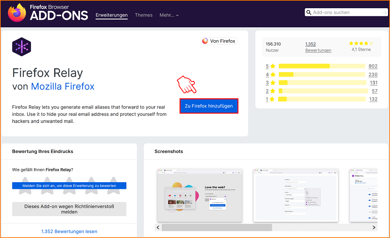Expand the Mehr… dropdown menu
390x238 pixels.
tap(169, 15)
